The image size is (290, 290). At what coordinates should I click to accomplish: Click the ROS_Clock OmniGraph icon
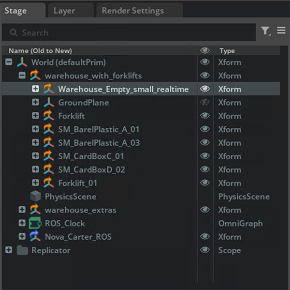click(35, 223)
